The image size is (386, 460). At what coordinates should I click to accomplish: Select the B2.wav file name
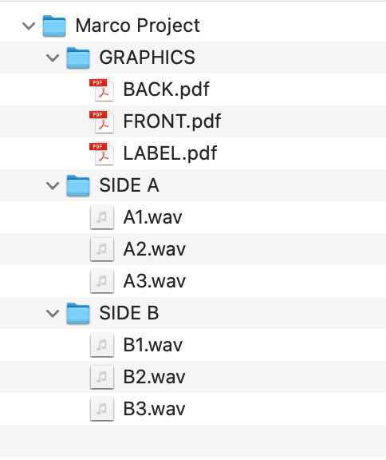(155, 377)
